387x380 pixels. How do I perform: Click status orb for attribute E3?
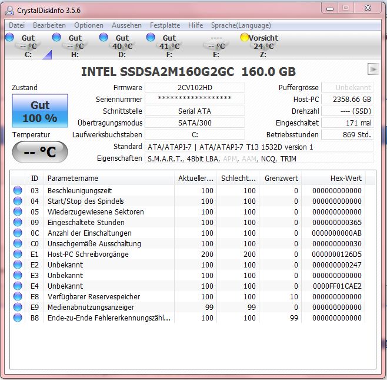(18, 275)
